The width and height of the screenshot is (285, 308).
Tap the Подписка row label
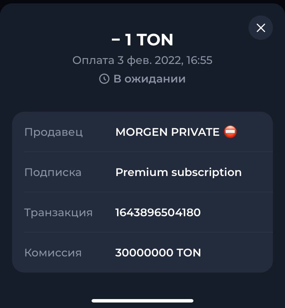click(53, 173)
